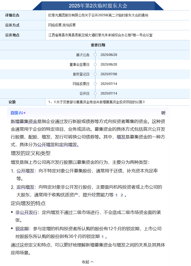The width and height of the screenshot is (191, 266).
Task: Click the underlined 锁定期 bullet term
Action: click(22, 229)
